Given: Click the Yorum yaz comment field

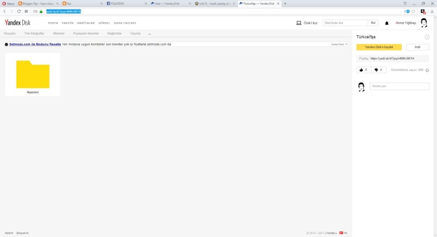Looking at the screenshot, I should point(399,86).
